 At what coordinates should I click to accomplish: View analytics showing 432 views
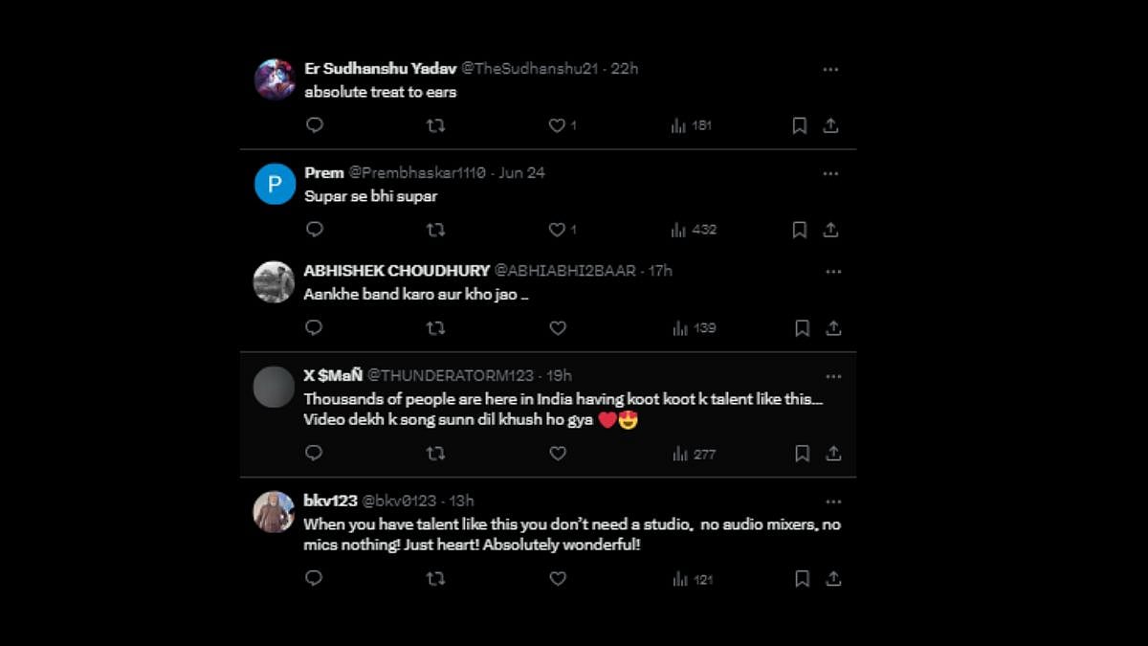(694, 230)
